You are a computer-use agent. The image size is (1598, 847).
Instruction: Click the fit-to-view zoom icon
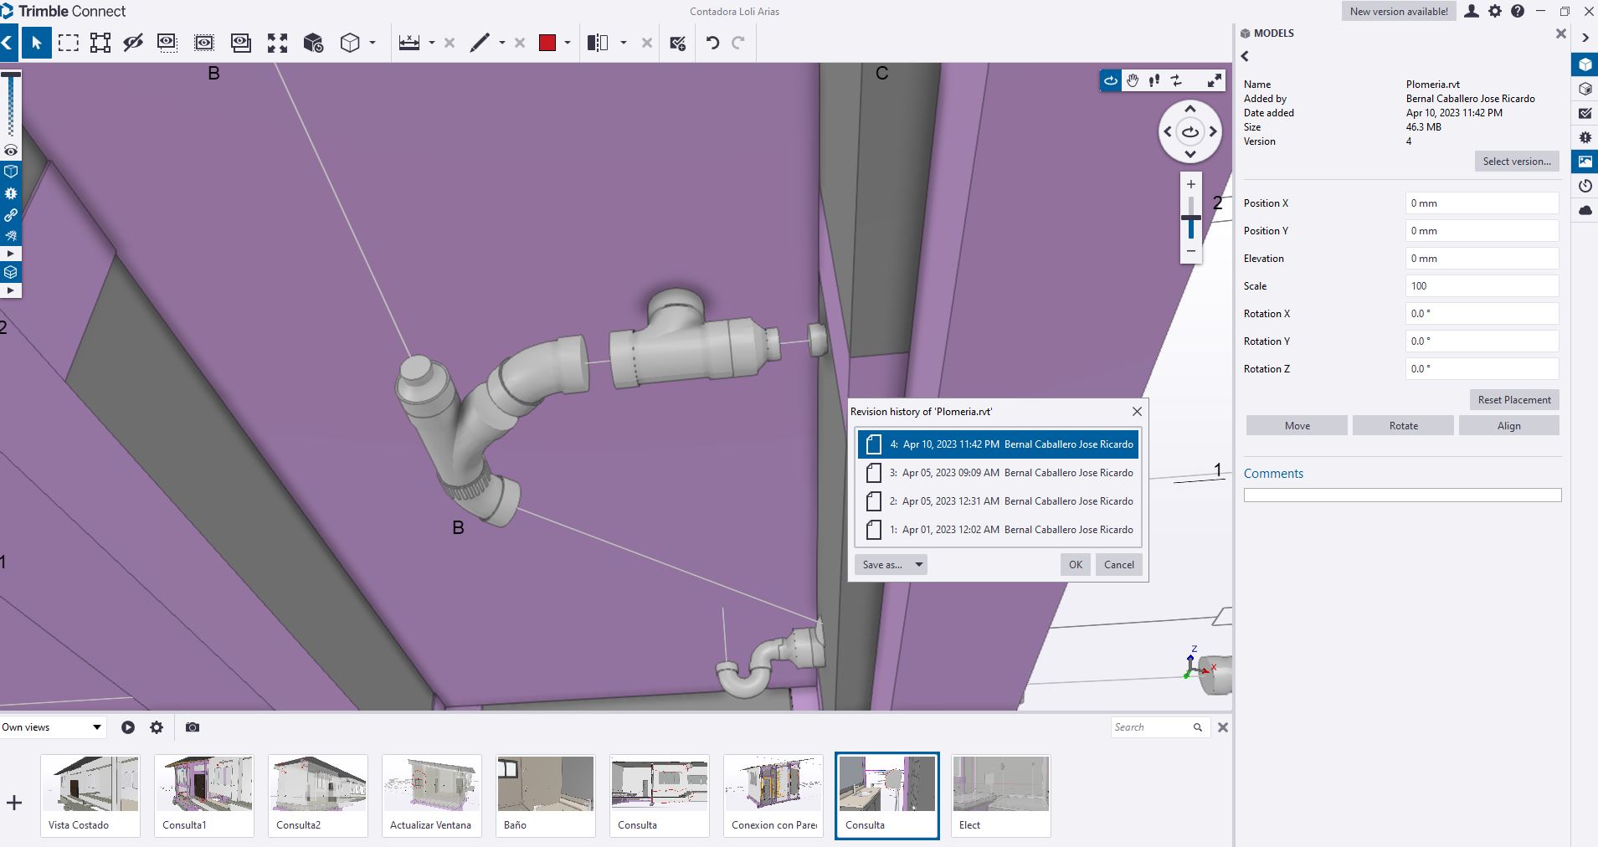[x=278, y=43]
